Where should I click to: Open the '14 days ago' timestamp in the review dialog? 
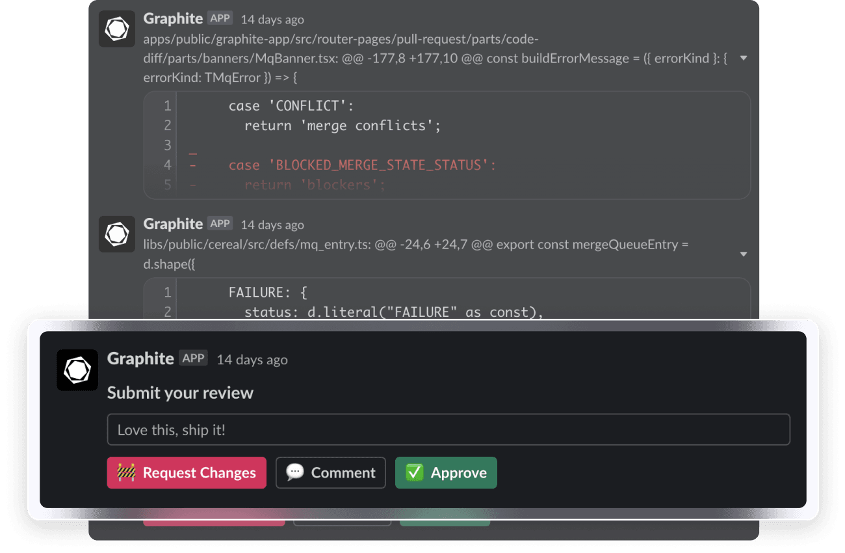(252, 359)
